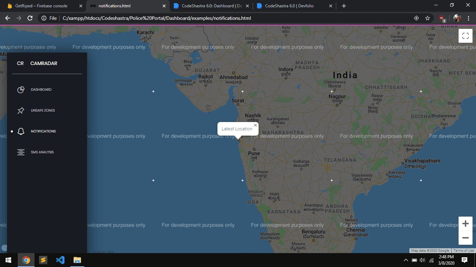Go forward in browser history

click(x=19, y=18)
